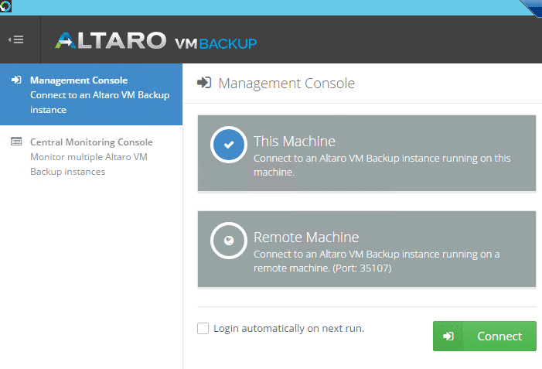
Task: Click the Monitor multiple Altaro VM description
Action: [89, 164]
